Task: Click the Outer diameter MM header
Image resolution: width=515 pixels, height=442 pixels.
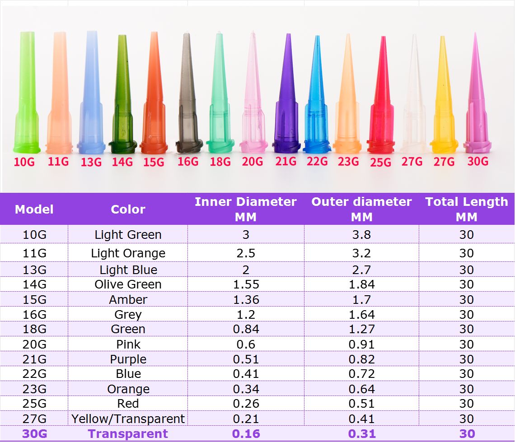Action: 361,209
